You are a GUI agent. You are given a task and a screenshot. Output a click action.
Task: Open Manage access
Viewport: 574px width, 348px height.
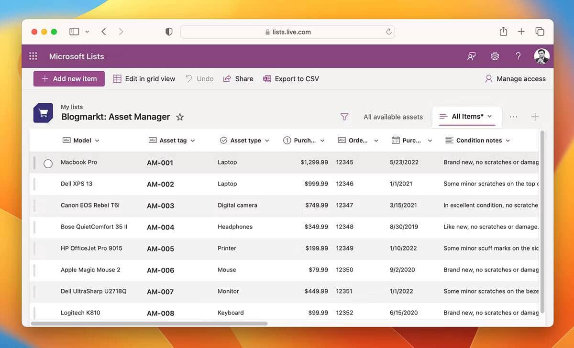click(515, 78)
